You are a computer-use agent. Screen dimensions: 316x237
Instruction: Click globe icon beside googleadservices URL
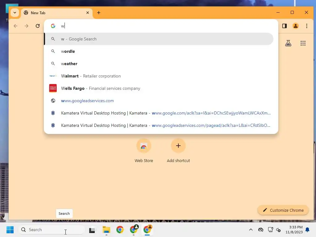click(53, 101)
